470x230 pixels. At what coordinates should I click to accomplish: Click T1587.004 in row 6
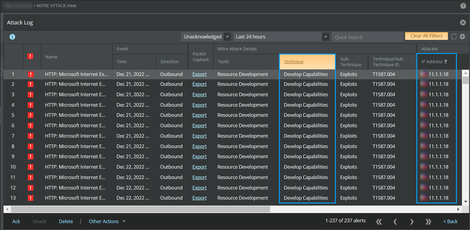[x=384, y=125]
